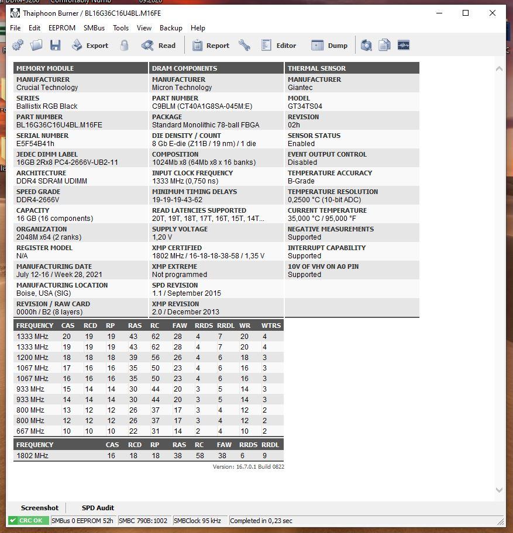Switch to the Screenshot tab
513x533 pixels.
(x=39, y=508)
